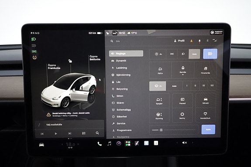Tap the top bar lock icon

(x=107, y=33)
